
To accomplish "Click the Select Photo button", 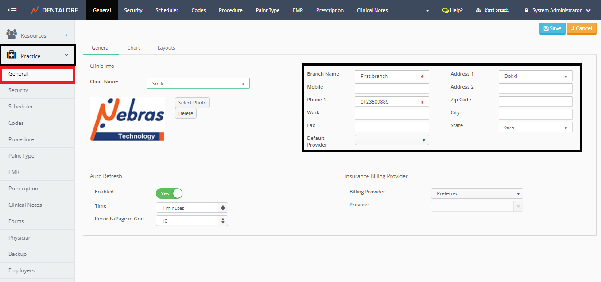I will [x=192, y=103].
